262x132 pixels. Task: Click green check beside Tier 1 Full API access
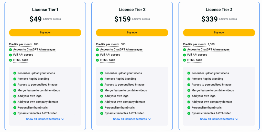[x=10, y=55]
